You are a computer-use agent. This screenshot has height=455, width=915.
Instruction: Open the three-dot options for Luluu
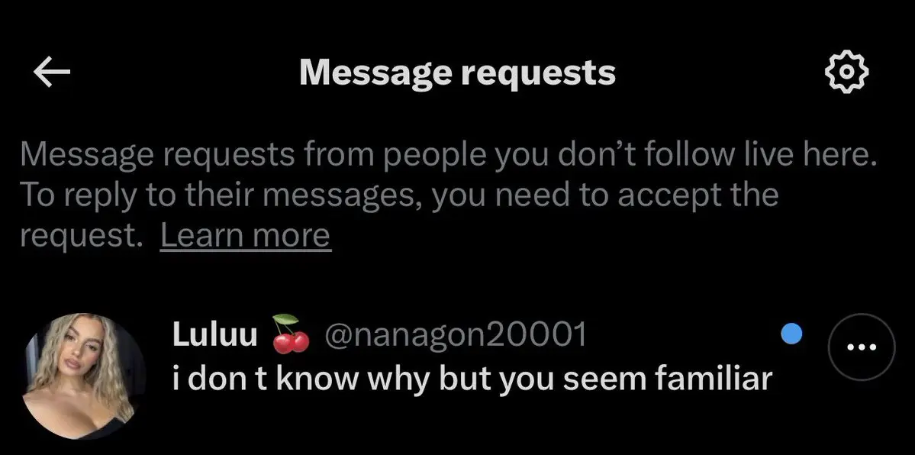pos(862,347)
